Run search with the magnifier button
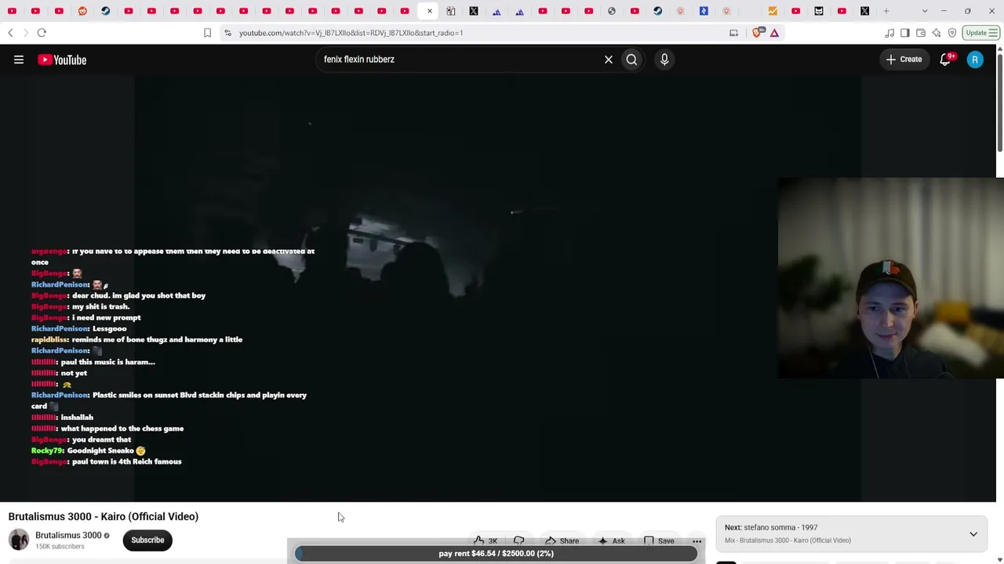Viewport: 1004px width, 564px height. (x=631, y=60)
